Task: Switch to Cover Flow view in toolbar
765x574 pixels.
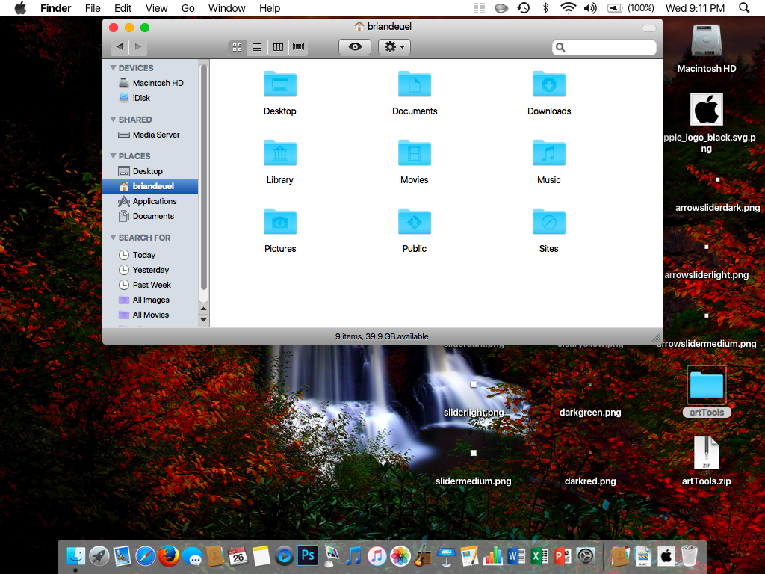Action: point(298,47)
